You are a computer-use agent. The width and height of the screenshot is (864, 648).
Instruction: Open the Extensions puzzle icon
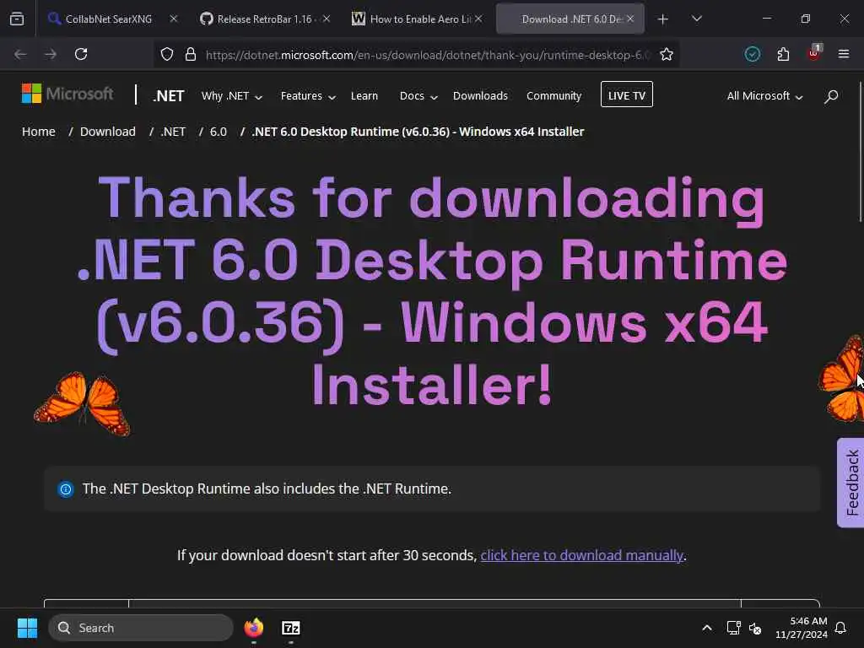click(783, 54)
